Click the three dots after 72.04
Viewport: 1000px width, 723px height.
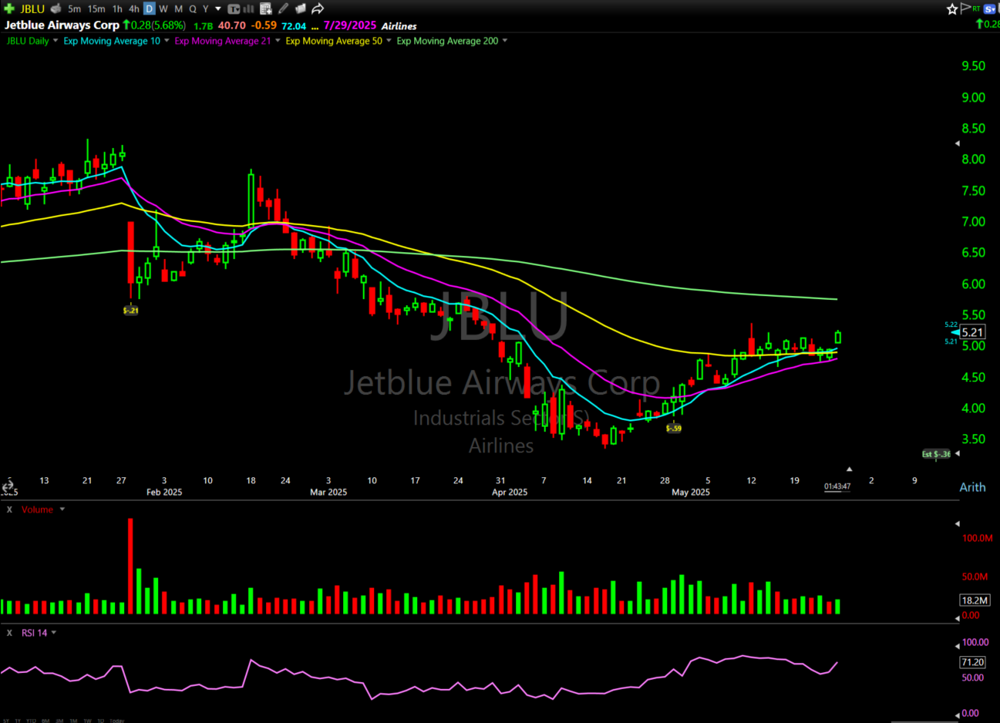pos(315,26)
